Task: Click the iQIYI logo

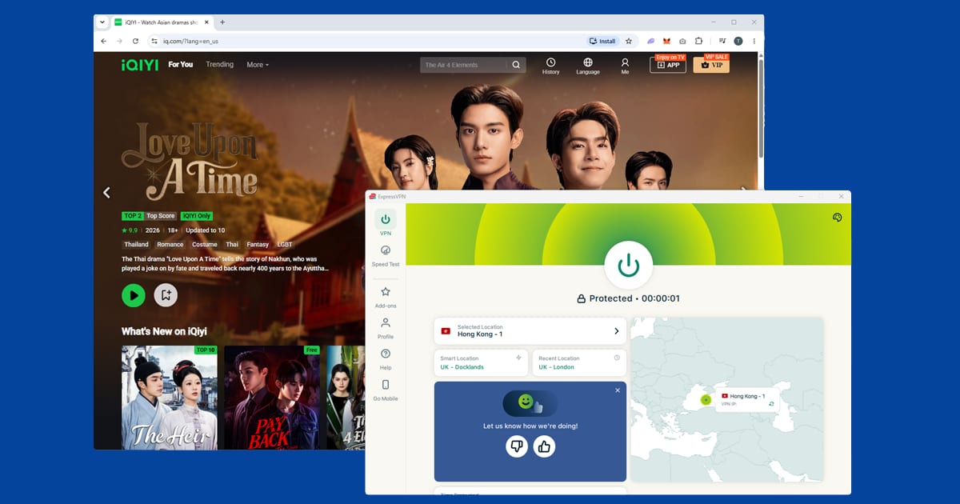Action: [x=138, y=64]
